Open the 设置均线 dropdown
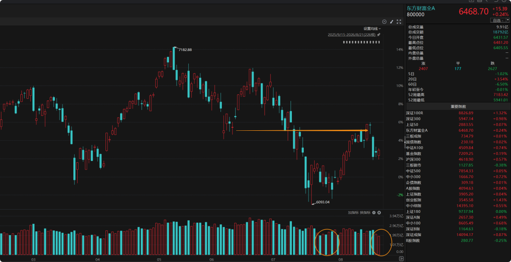This screenshot has width=511, height=262. click(x=372, y=29)
